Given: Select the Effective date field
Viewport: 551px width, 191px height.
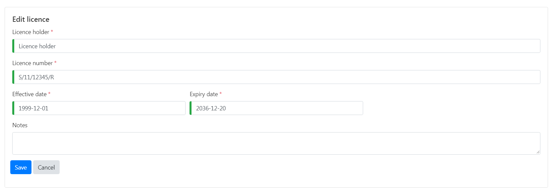Looking at the screenshot, I should [99, 108].
